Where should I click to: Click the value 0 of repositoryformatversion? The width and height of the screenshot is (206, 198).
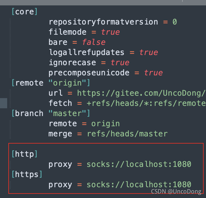(175, 22)
